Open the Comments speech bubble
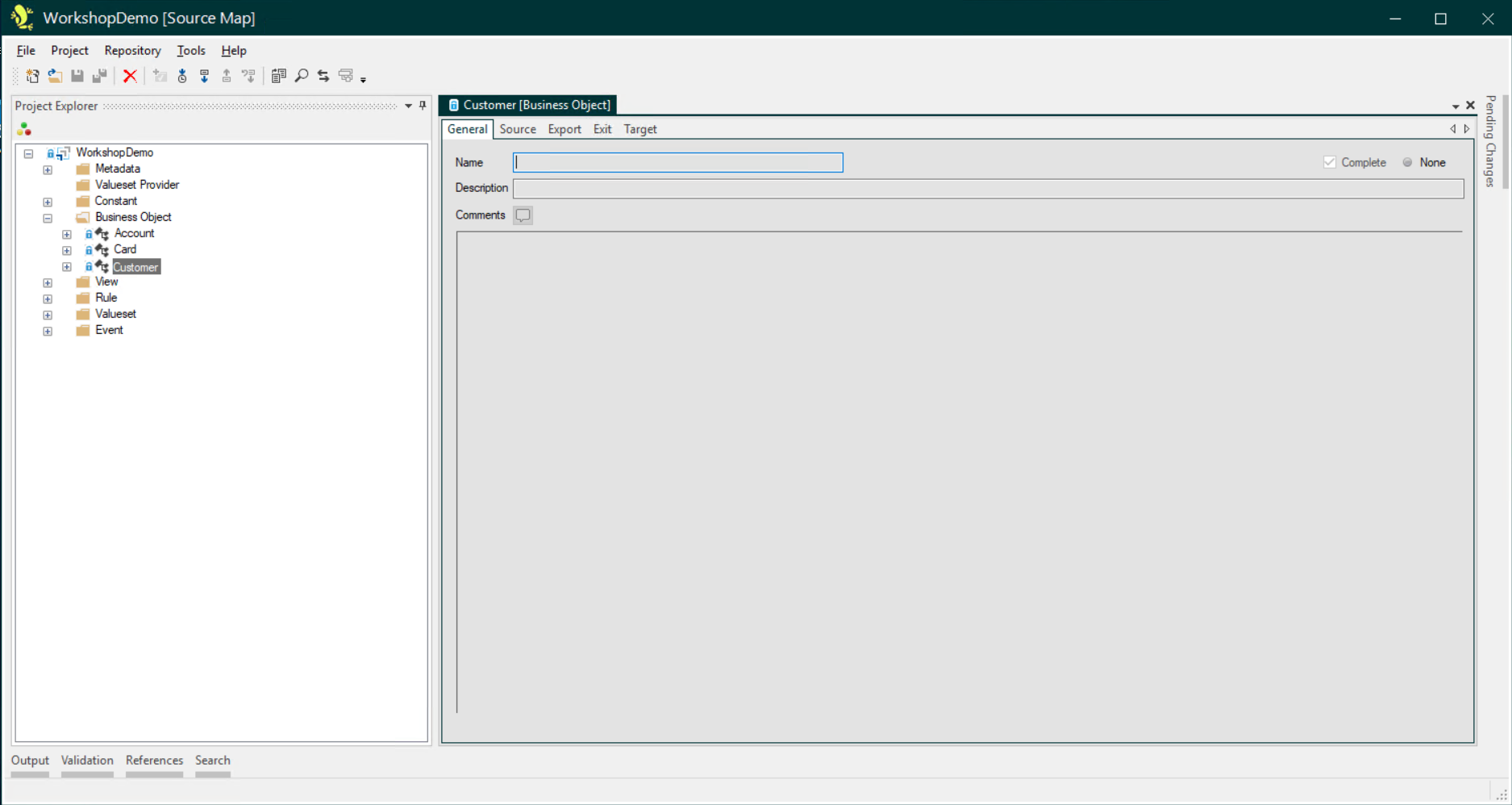The image size is (1512, 805). (523, 215)
